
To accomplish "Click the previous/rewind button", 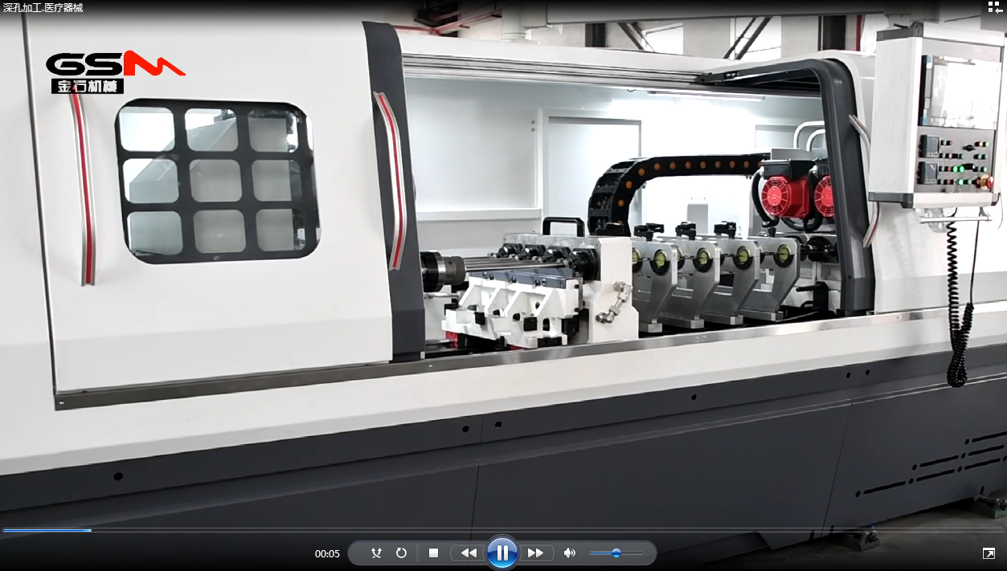I will click(x=469, y=553).
